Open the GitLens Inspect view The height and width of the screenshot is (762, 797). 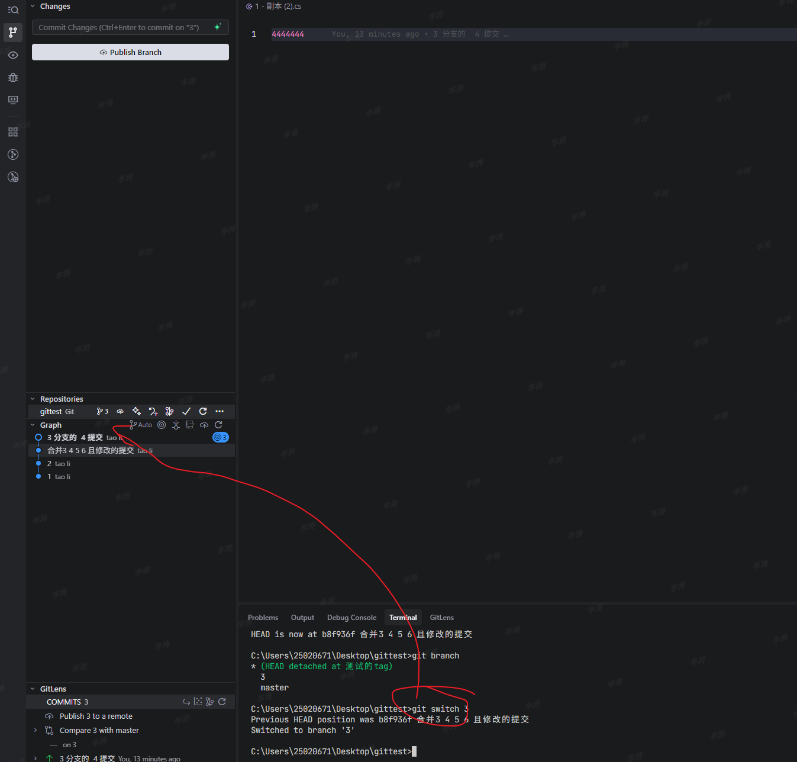13,54
